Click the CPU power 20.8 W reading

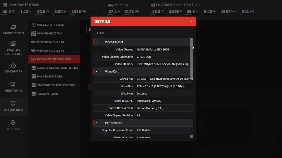[43, 12]
